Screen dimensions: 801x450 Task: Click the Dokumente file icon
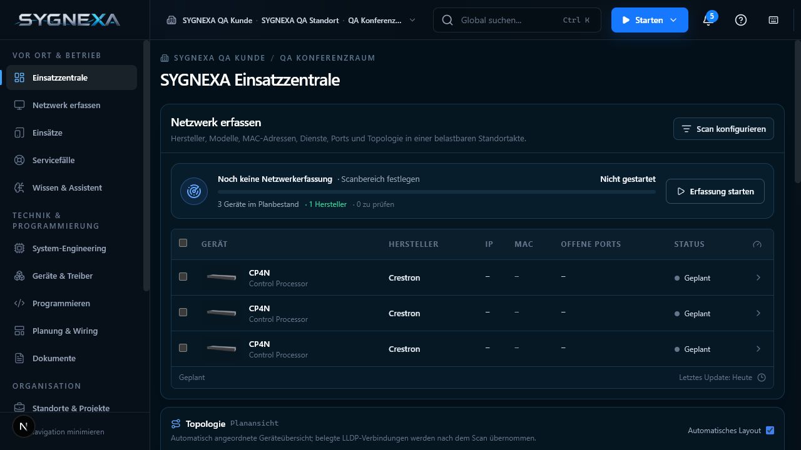[x=19, y=358]
